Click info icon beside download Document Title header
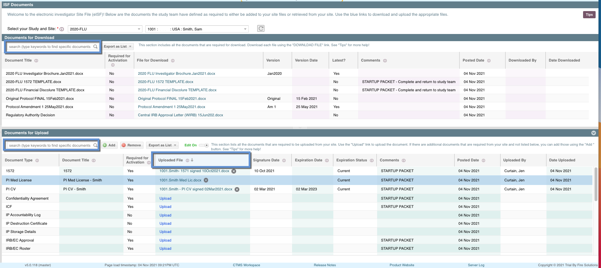The height and width of the screenshot is (268, 601). (36, 60)
